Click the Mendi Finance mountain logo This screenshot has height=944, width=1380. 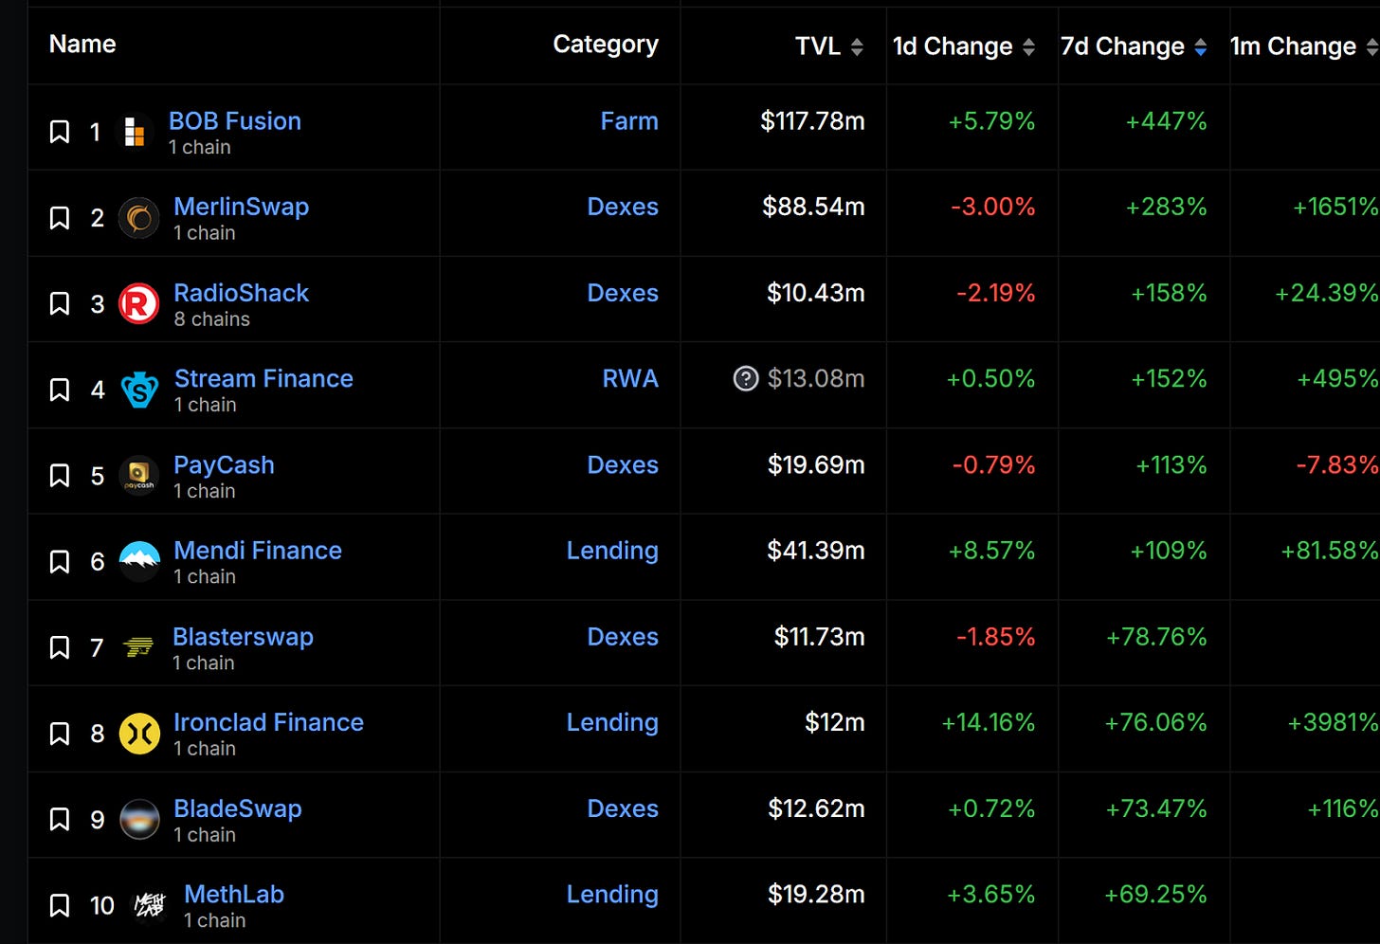pos(139,561)
